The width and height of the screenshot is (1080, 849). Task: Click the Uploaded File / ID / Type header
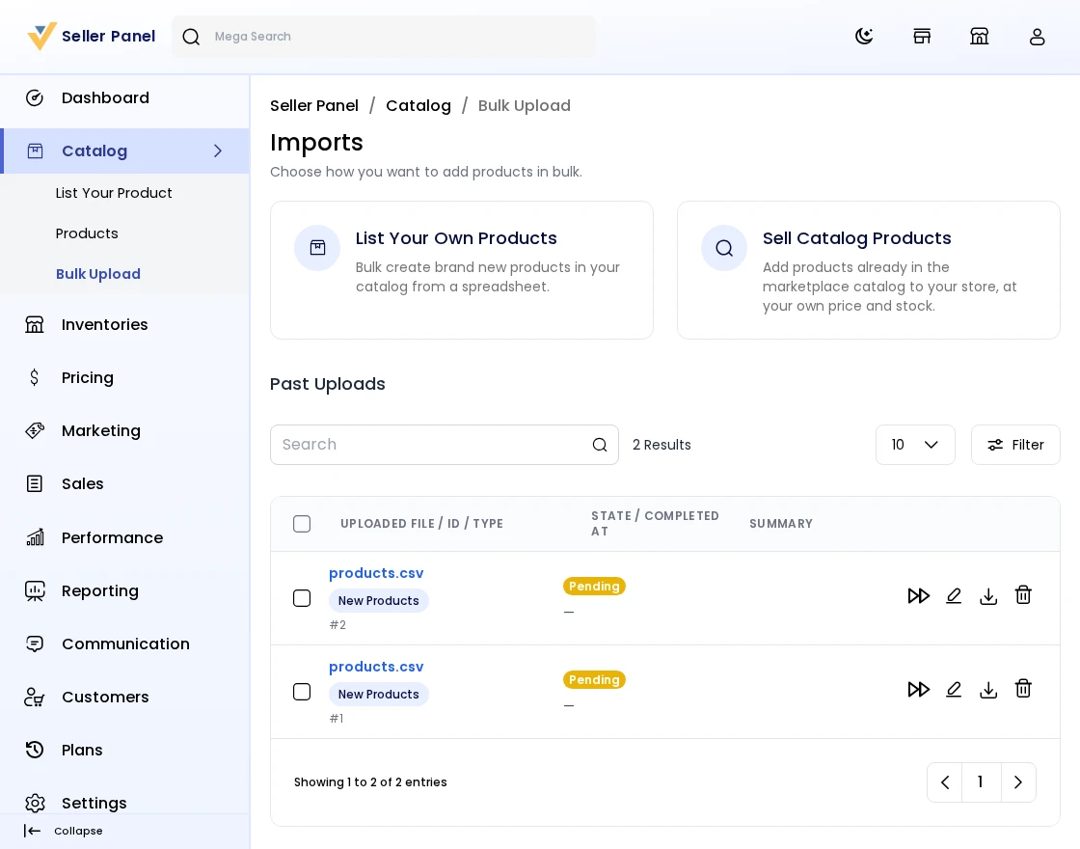coord(421,524)
